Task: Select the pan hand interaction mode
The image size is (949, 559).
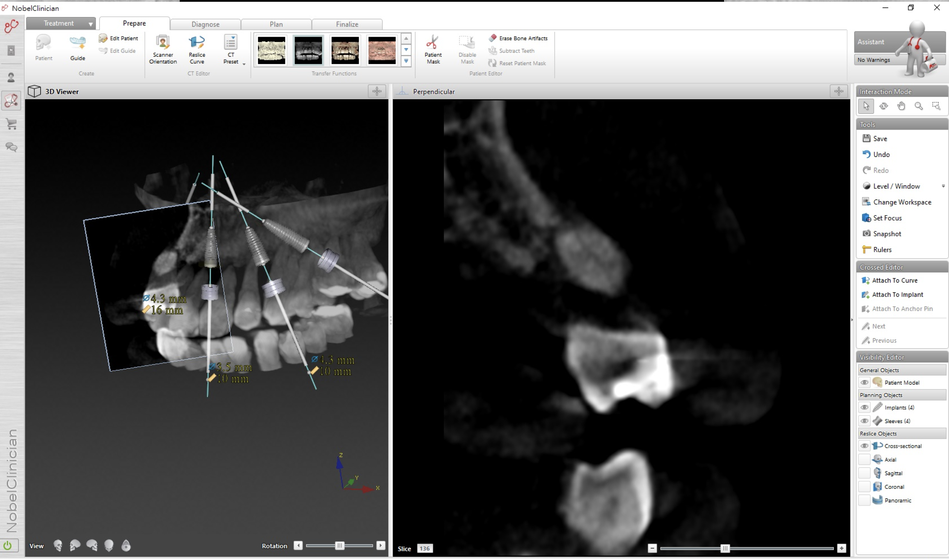Action: [x=901, y=106]
